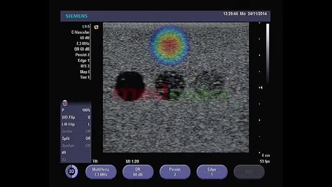Click the greyed-out TGO softkey

(249, 172)
